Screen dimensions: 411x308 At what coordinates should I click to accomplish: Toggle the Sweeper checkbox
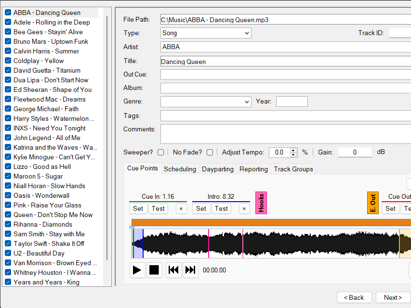pos(160,153)
